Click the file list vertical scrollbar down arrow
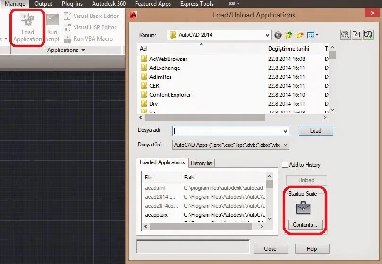 (333, 110)
